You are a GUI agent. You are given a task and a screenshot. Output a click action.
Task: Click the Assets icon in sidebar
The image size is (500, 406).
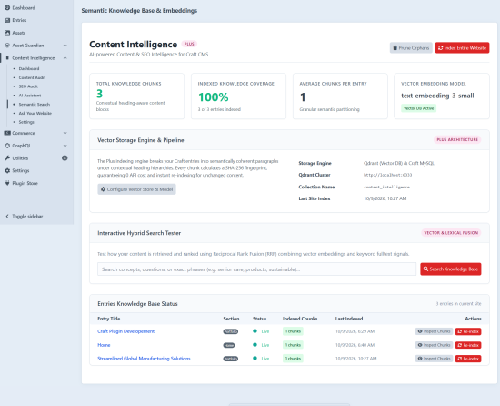(x=7, y=33)
